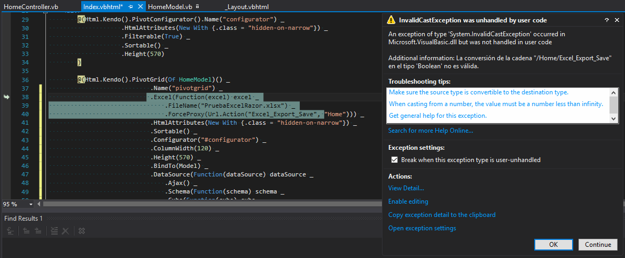
Task: Click the go to location icon in Find Results
Action: [11, 231]
